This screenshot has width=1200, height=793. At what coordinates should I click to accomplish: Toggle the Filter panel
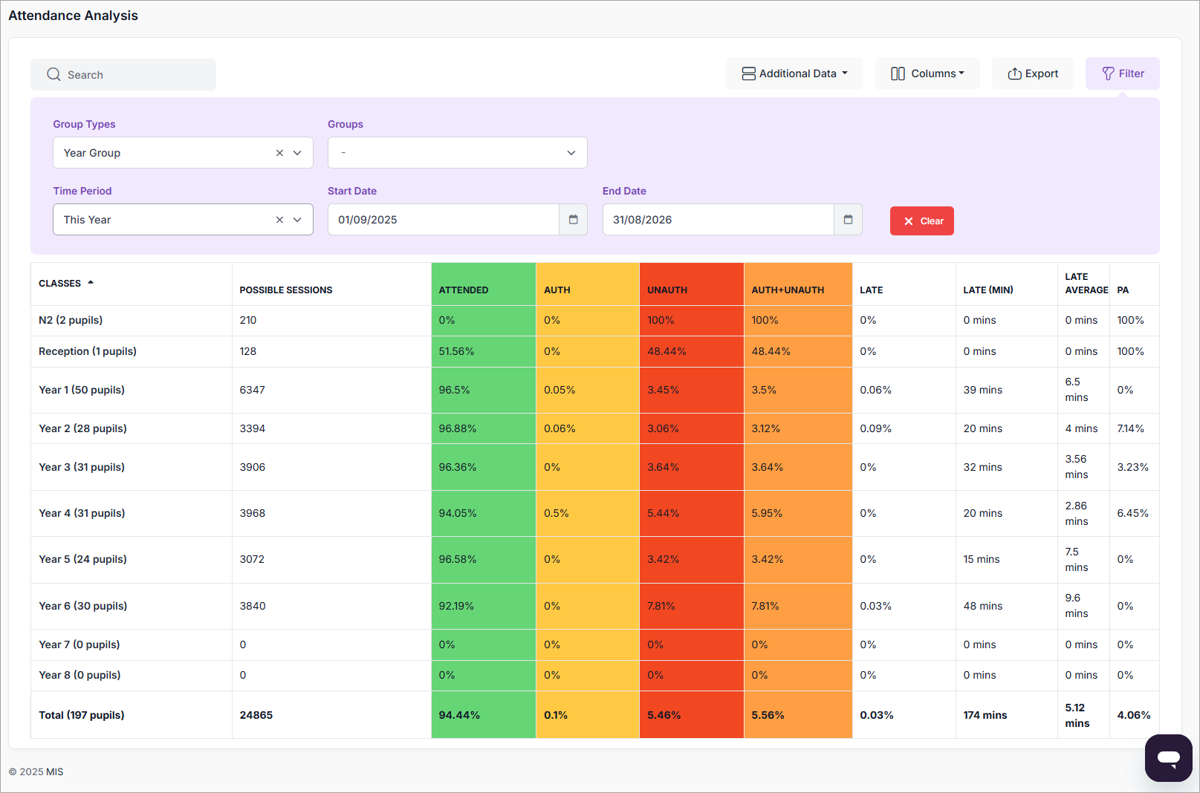click(x=1122, y=74)
